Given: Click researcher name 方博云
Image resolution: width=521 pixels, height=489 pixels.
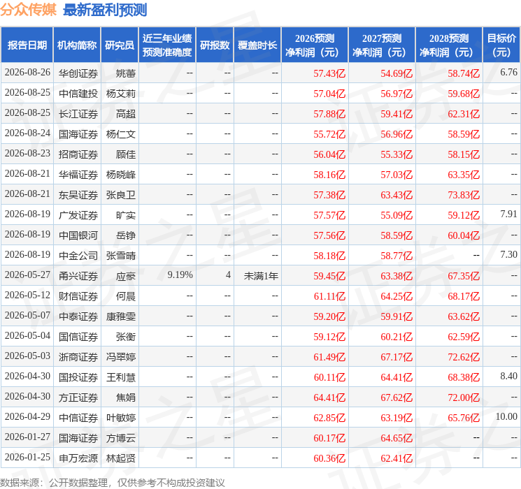Looking at the screenshot, I should (x=120, y=438).
